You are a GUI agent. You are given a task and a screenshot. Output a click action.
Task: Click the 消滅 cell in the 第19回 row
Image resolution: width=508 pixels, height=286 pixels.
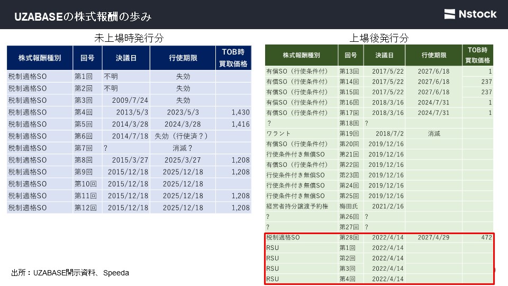[434, 133]
